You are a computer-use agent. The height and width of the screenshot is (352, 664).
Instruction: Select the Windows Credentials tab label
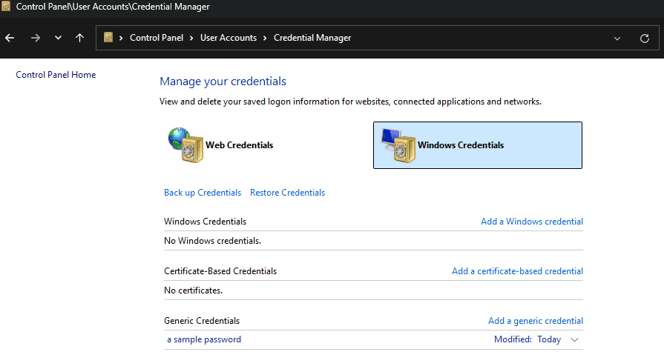pyautogui.click(x=460, y=145)
